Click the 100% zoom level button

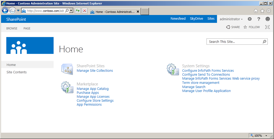(x=256, y=136)
